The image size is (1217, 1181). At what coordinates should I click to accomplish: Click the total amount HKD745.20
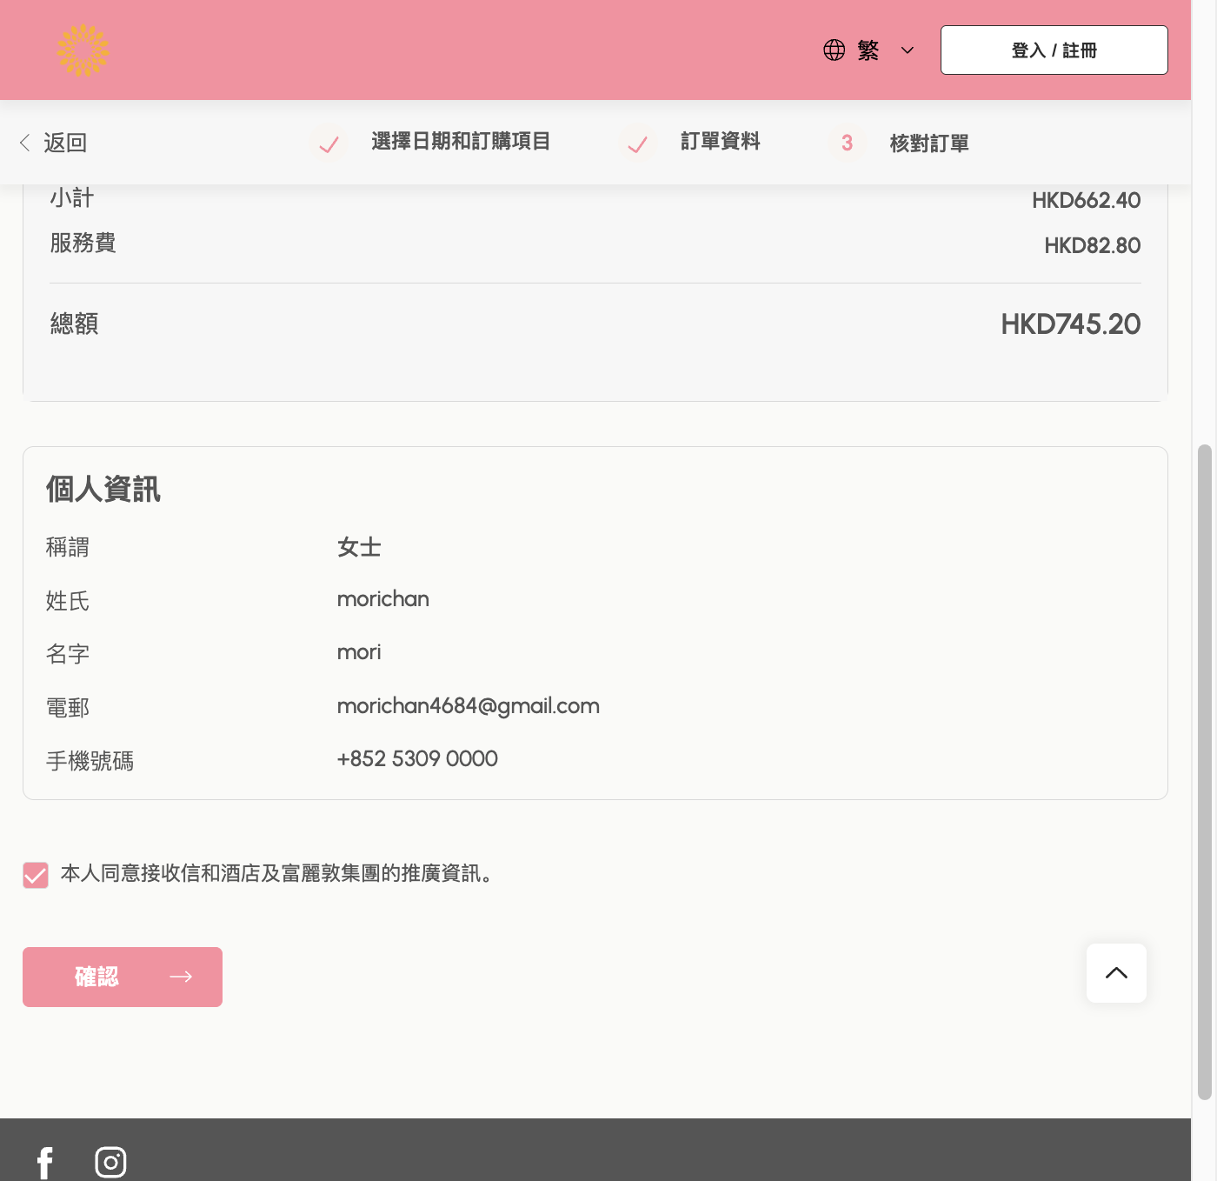click(x=1071, y=324)
